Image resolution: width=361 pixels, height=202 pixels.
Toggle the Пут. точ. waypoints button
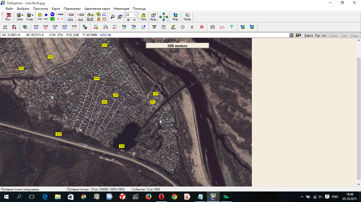tap(321, 35)
